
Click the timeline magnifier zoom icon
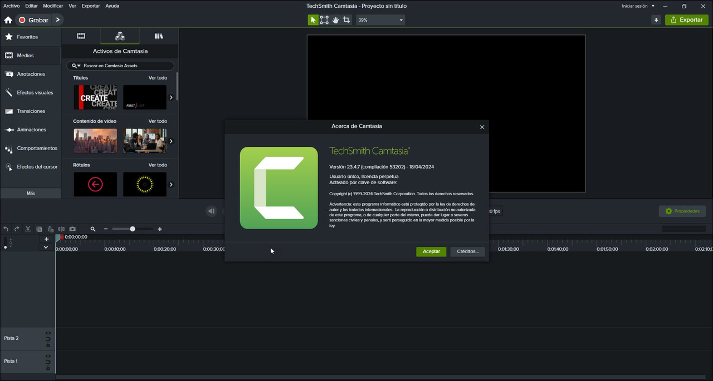click(x=93, y=229)
